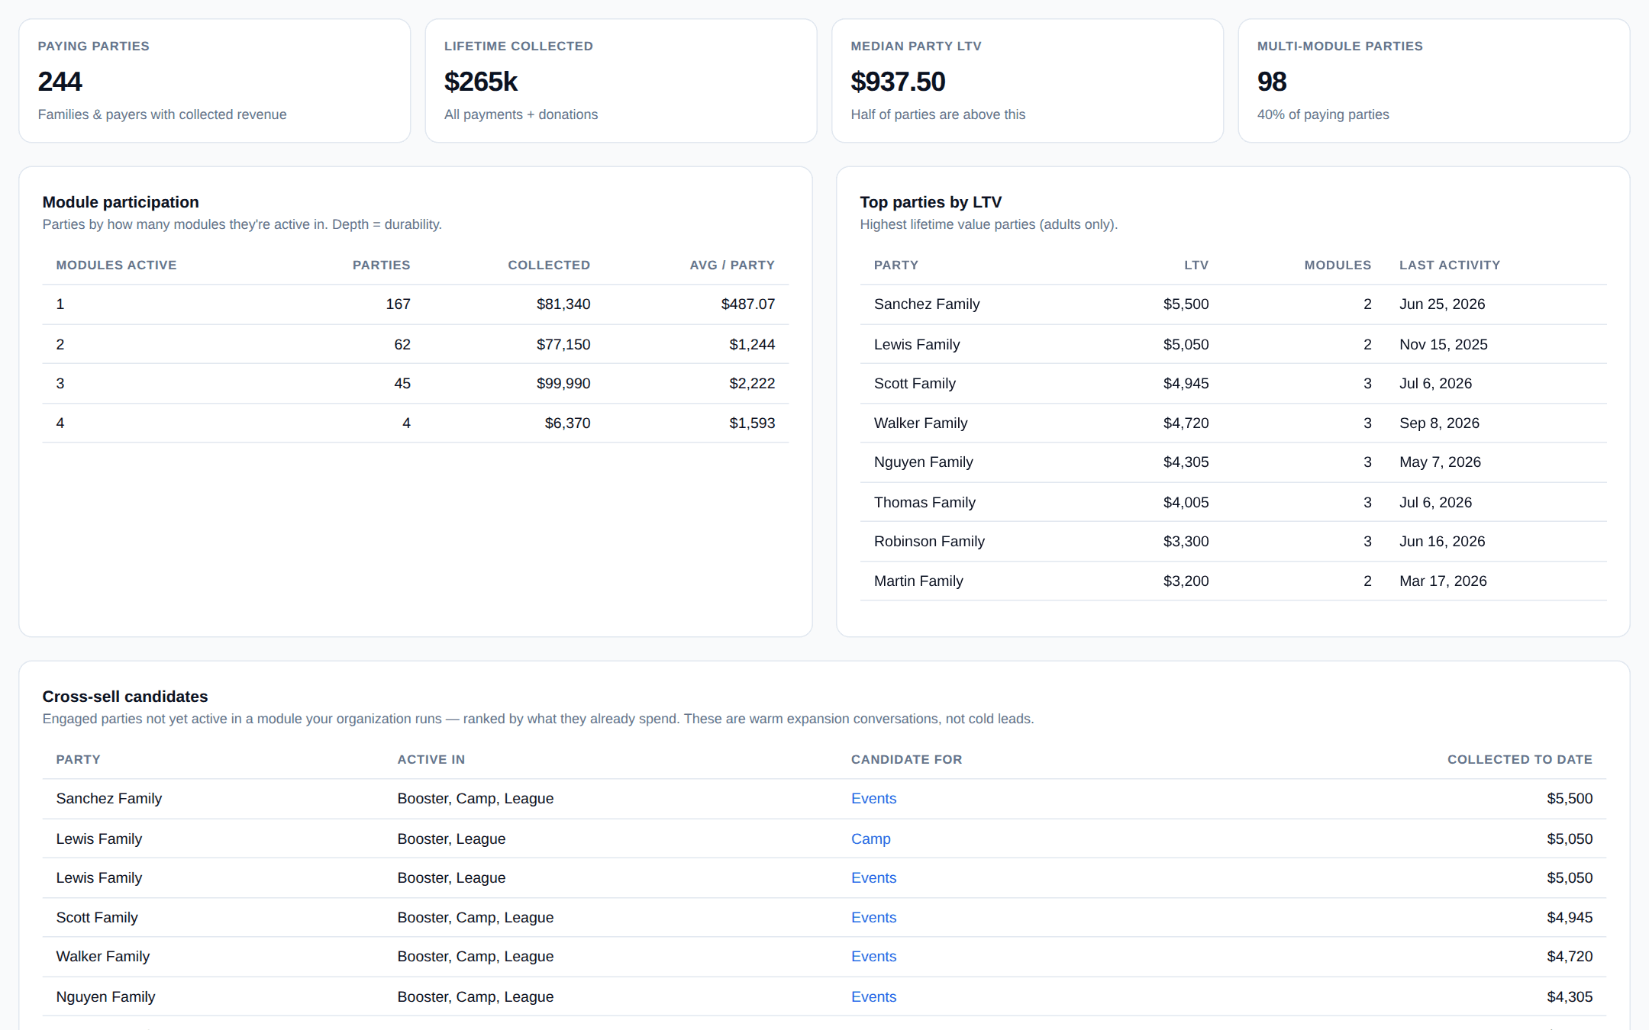Viewport: 1649px width, 1030px height.
Task: Select the Active In column header
Action: pyautogui.click(x=431, y=759)
